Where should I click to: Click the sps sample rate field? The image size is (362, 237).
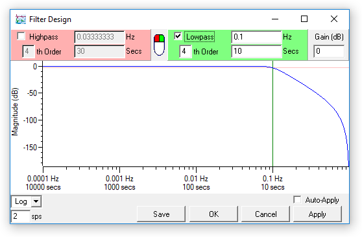pos(21,216)
